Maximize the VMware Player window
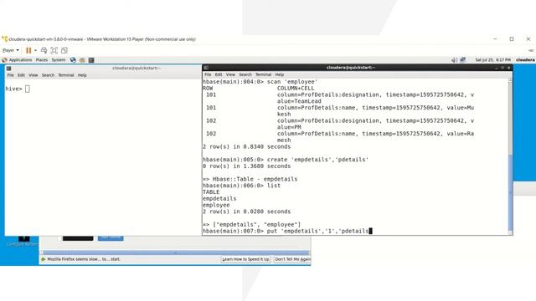This screenshot has height=301, width=536. [512, 39]
